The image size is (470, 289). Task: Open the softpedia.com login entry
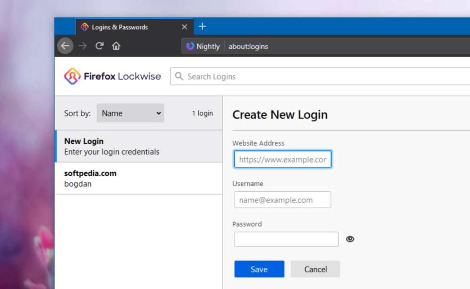point(139,178)
